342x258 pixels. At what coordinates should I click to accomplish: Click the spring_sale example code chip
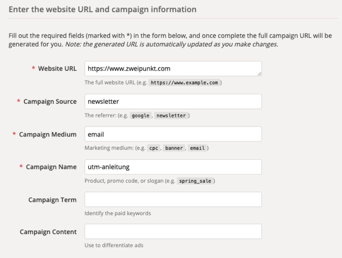pos(195,181)
